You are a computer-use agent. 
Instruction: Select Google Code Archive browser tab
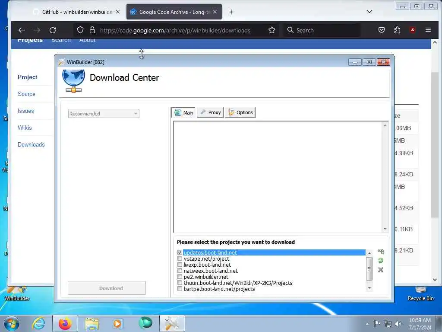[x=174, y=12]
